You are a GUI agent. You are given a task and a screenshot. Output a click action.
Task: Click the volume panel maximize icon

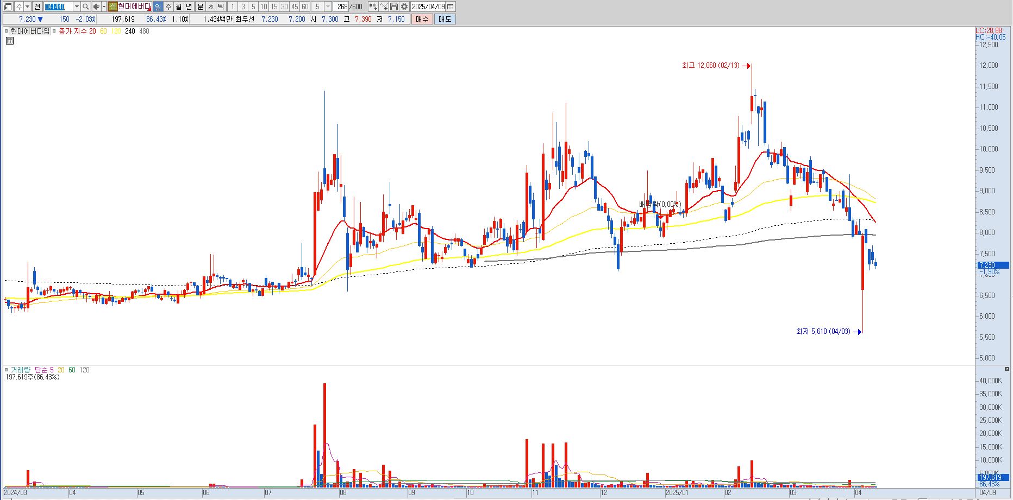tap(1006, 369)
